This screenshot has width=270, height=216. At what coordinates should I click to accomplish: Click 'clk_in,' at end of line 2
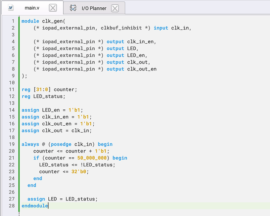181,28
